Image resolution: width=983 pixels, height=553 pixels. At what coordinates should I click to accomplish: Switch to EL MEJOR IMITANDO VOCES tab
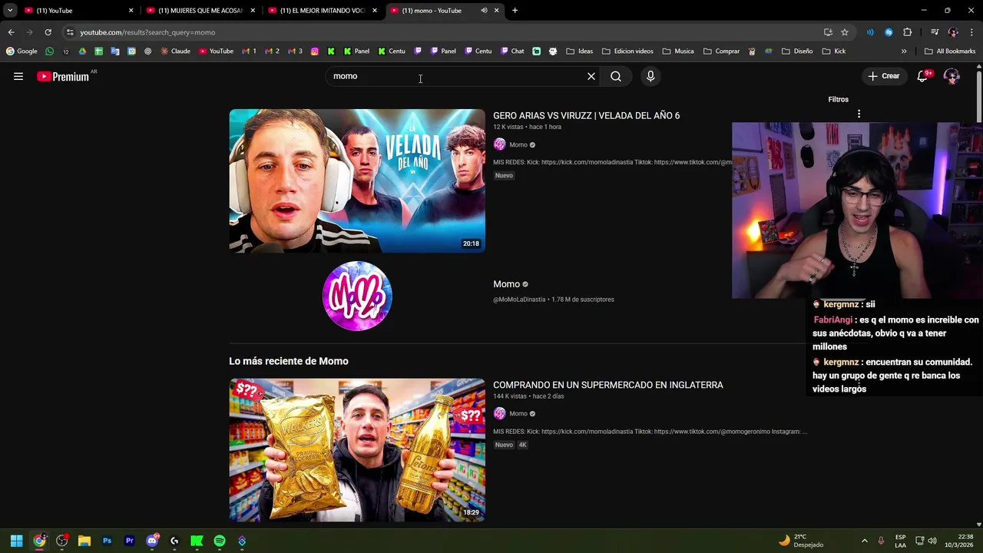point(321,11)
